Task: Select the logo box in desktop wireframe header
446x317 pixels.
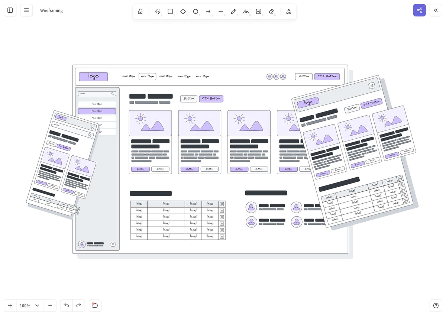Action: pos(93,77)
